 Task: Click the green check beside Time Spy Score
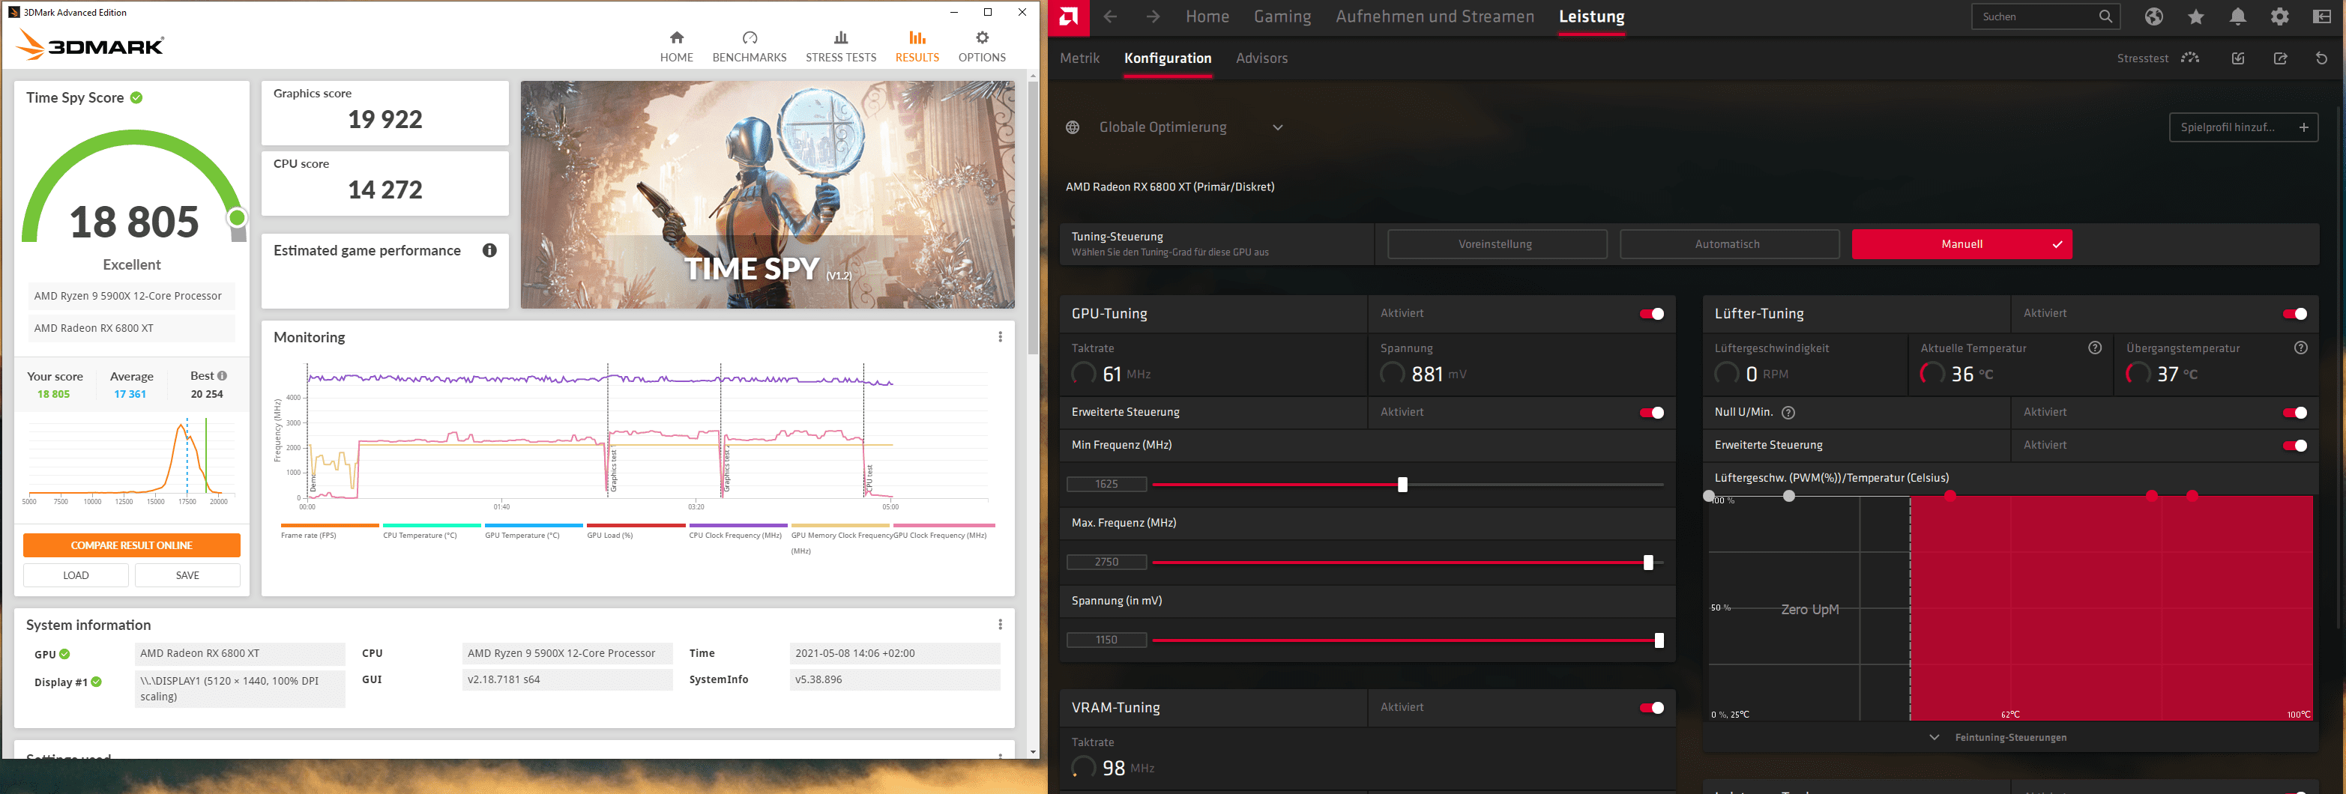point(136,97)
